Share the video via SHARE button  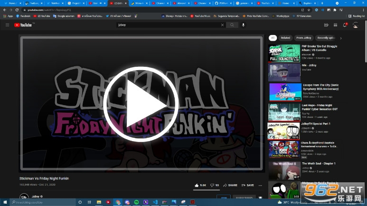[x=230, y=185]
